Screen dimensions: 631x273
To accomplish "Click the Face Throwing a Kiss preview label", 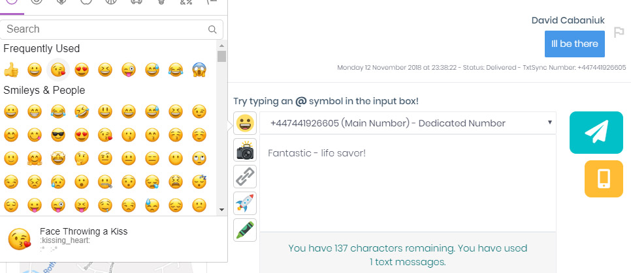I will (84, 231).
